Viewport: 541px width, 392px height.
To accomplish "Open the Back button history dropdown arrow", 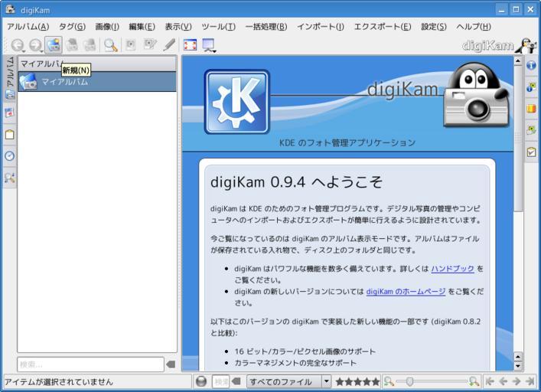I will click(x=24, y=51).
